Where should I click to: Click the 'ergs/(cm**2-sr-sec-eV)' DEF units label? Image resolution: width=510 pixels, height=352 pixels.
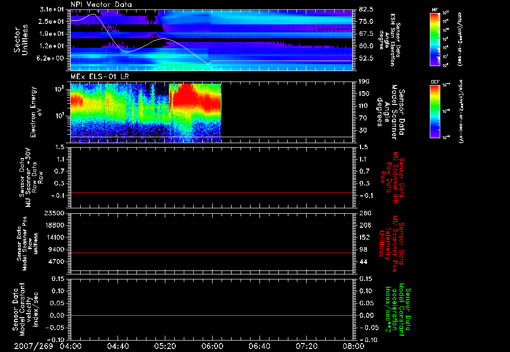(x=461, y=111)
